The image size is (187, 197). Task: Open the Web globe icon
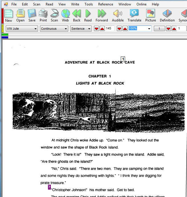click(x=65, y=13)
